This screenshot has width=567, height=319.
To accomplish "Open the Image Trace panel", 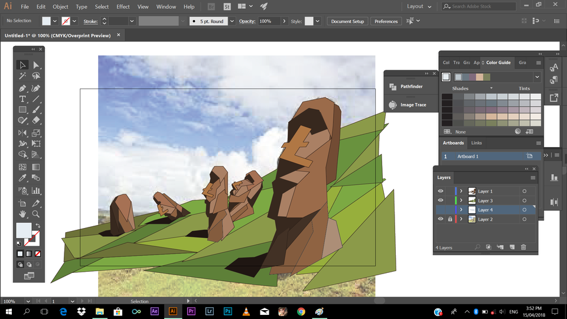I will [x=413, y=105].
